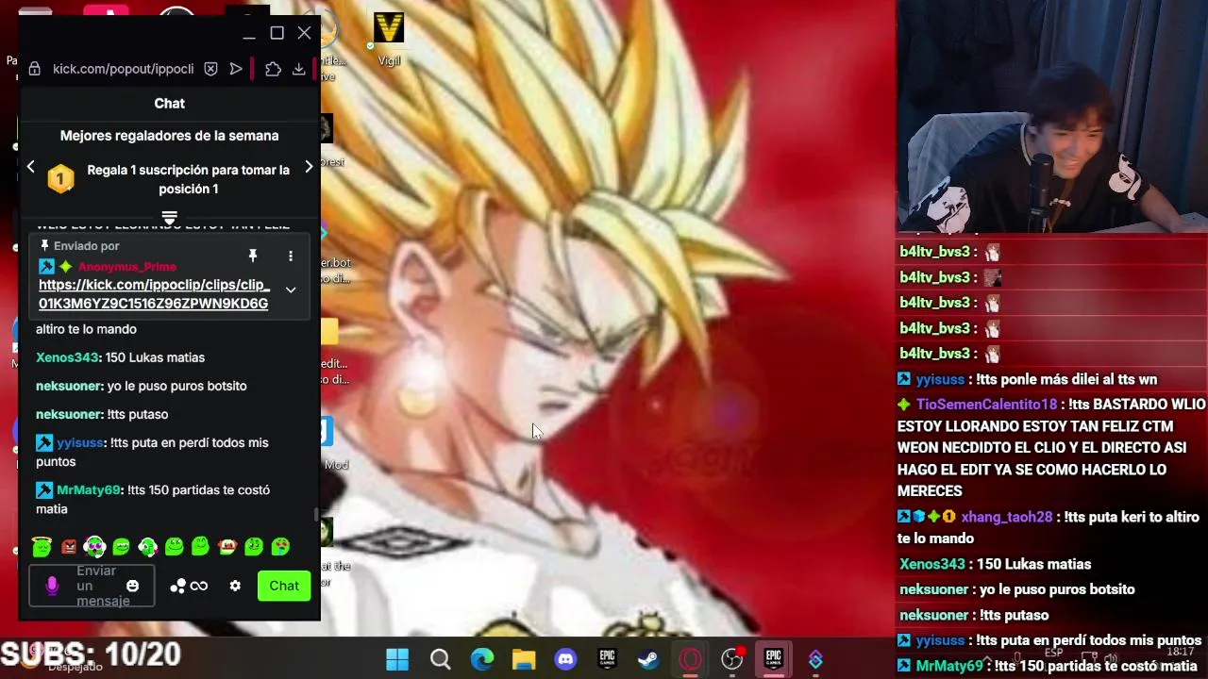Click the kick.com popout address bar

click(123, 69)
